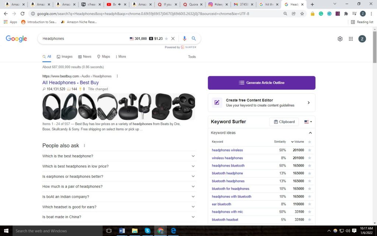Click Generate Article Outline button
377x236 pixels.
coord(262,83)
